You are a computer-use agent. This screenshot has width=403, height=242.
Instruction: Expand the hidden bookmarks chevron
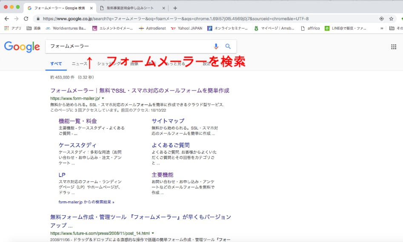pyautogui.click(x=382, y=28)
